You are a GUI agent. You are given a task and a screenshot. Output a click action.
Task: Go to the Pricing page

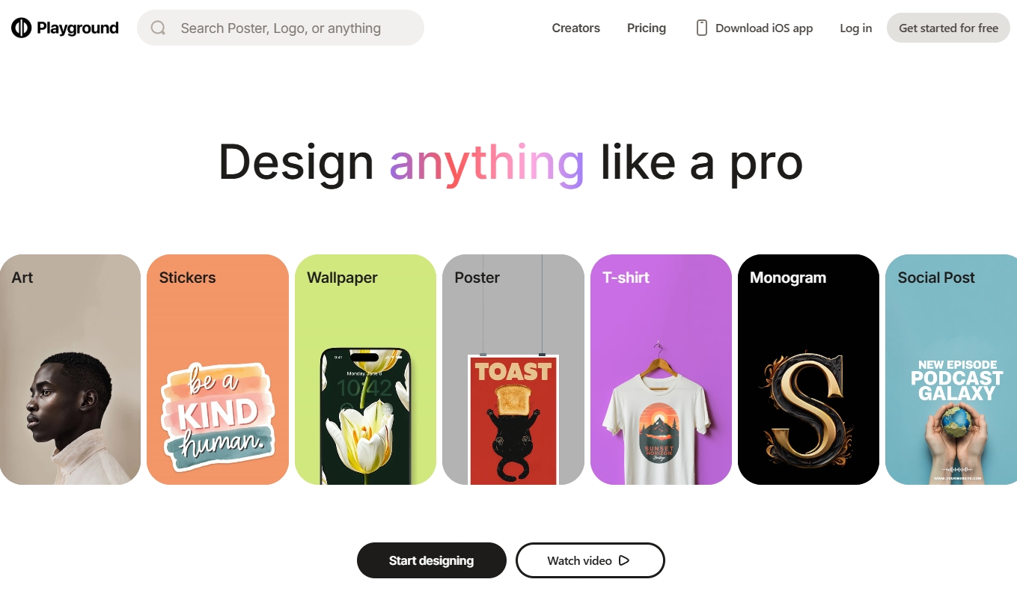(x=647, y=28)
